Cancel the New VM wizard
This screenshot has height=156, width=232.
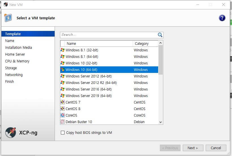pos(216,148)
